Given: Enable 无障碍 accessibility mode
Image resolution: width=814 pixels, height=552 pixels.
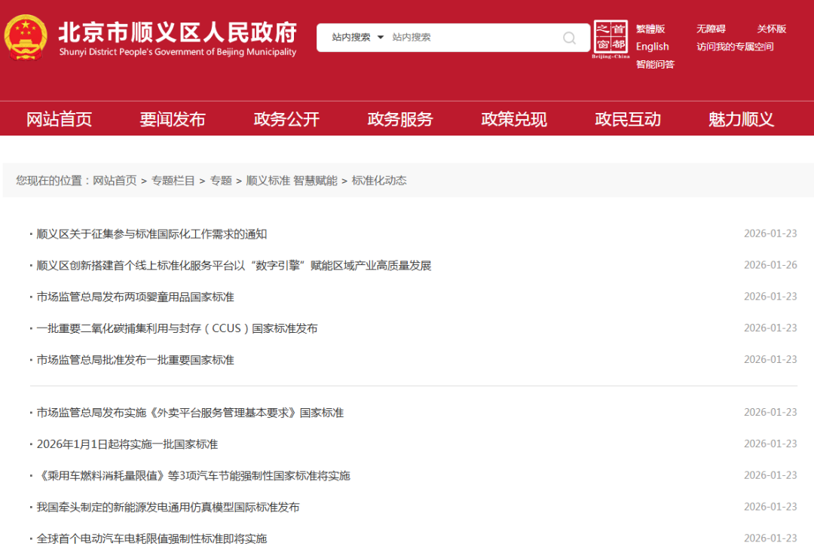Looking at the screenshot, I should (711, 29).
